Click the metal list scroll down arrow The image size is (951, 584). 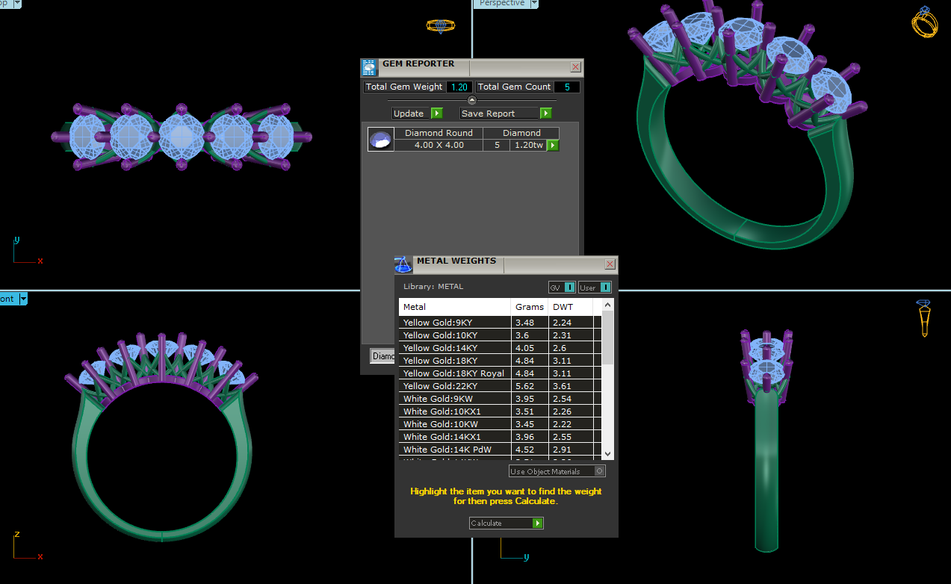(x=607, y=453)
